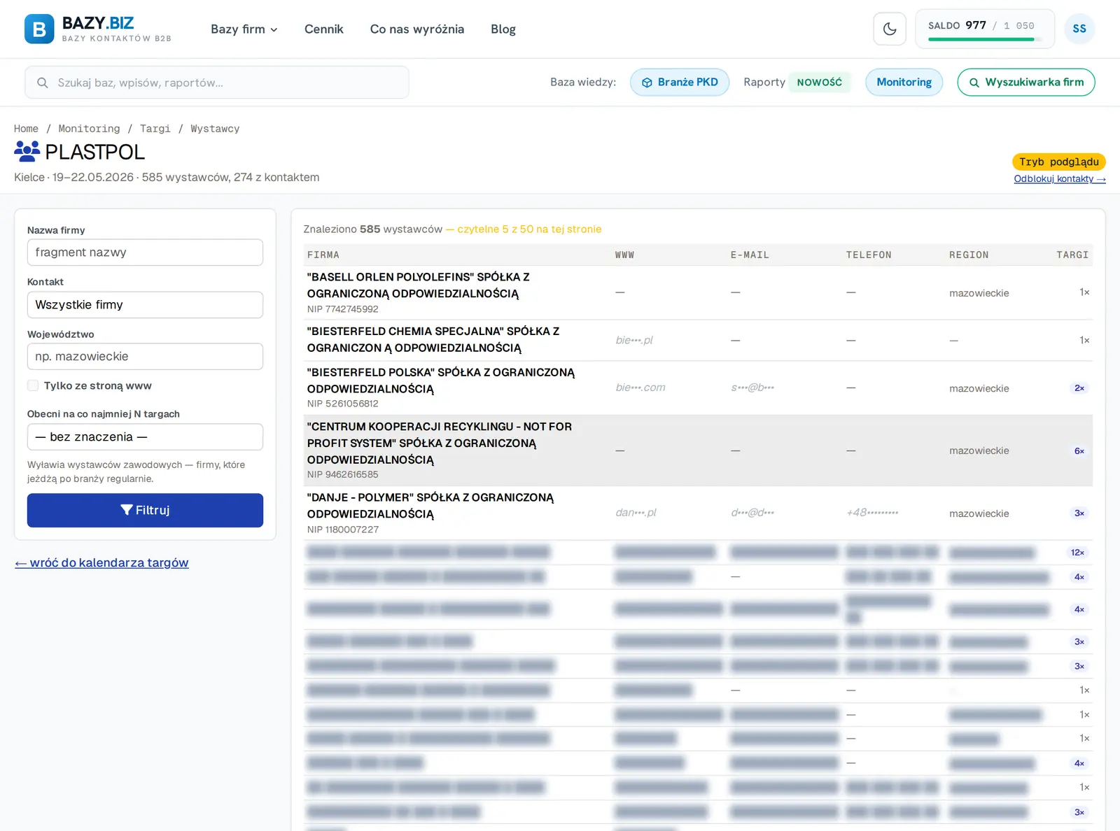Click the Monitoring pill button
1120x831 pixels.
904,82
